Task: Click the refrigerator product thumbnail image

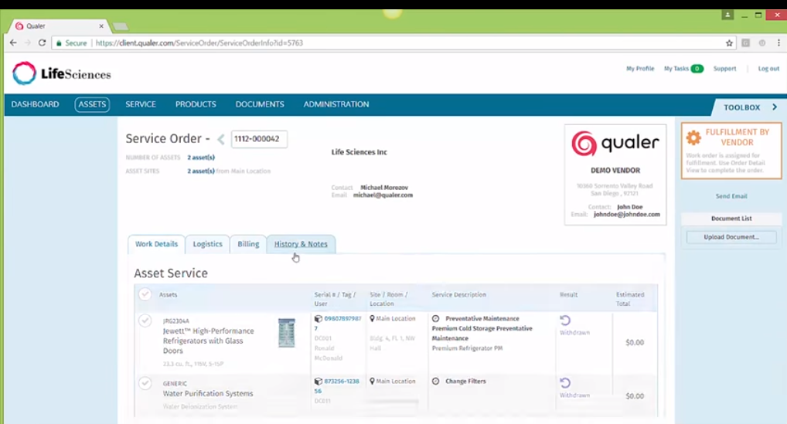Action: click(x=286, y=332)
